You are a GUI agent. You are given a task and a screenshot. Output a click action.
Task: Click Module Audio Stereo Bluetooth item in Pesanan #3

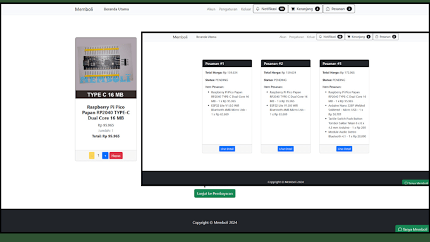click(347, 134)
